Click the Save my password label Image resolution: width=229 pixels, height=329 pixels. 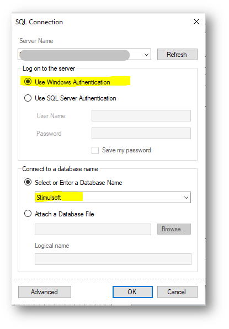point(126,150)
